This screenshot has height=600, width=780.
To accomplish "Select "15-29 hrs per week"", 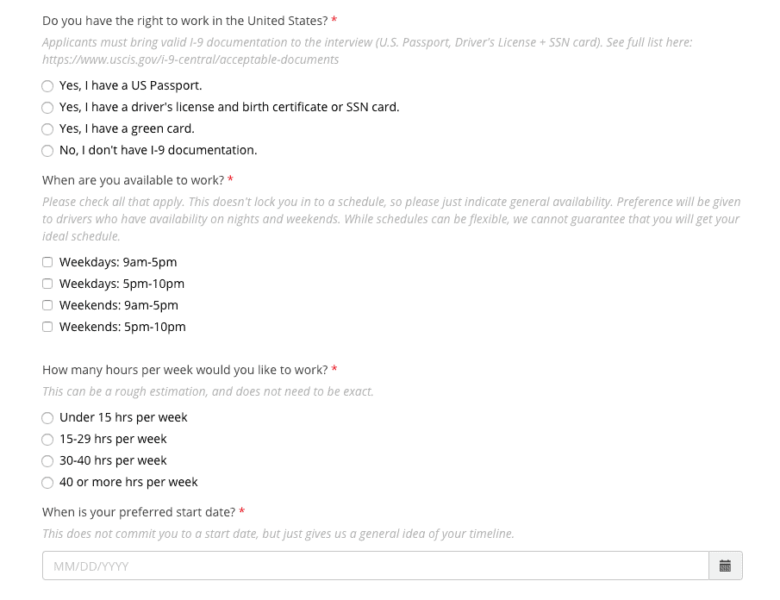I will [47, 439].
